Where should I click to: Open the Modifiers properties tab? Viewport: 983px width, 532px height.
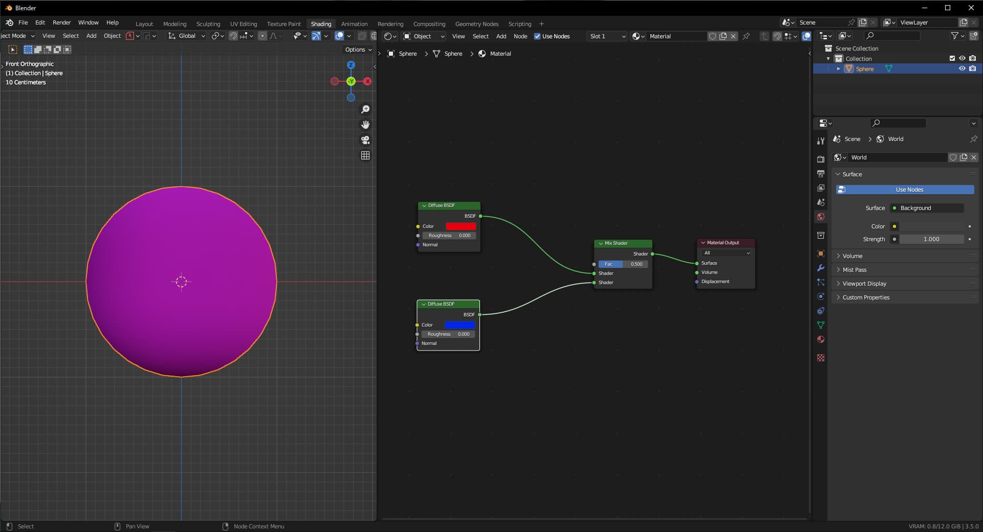(821, 268)
